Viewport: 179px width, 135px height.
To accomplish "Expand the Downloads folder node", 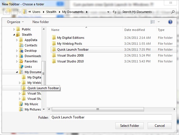I will (x=17, y=56).
